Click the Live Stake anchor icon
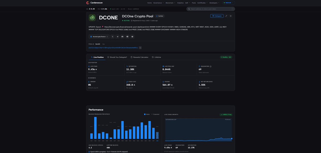The width and height of the screenshot is (321, 153). [89, 66]
